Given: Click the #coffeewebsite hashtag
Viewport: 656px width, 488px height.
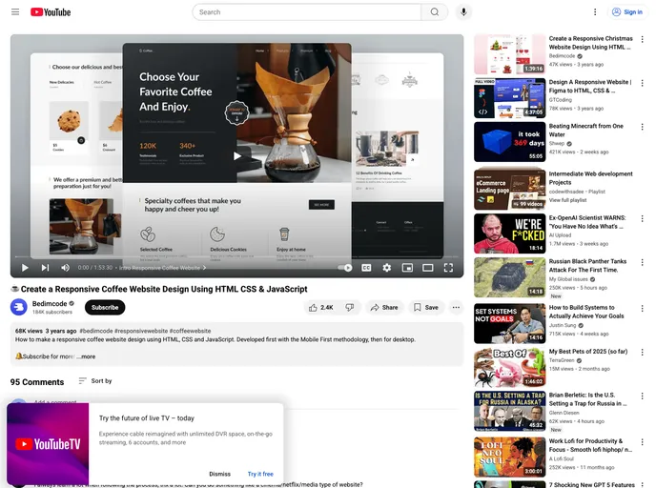Looking at the screenshot, I should pyautogui.click(x=191, y=331).
